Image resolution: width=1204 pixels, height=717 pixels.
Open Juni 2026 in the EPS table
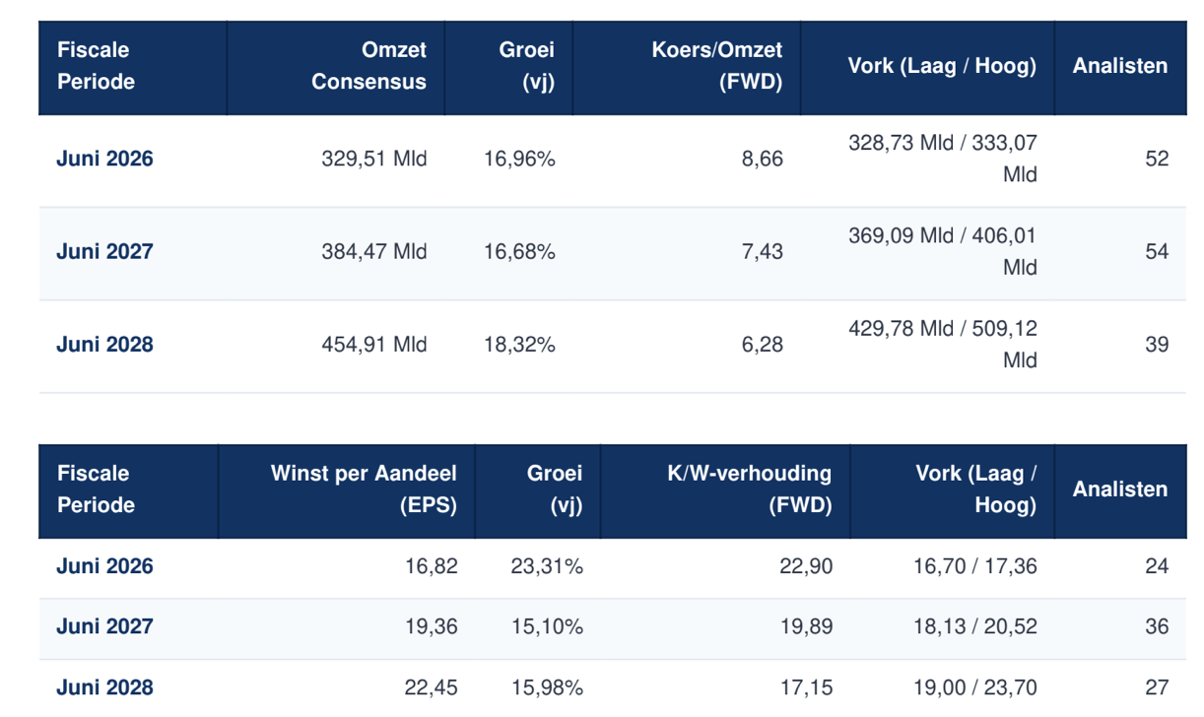(104, 566)
